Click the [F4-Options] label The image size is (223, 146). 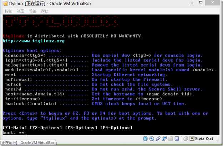click(116, 128)
